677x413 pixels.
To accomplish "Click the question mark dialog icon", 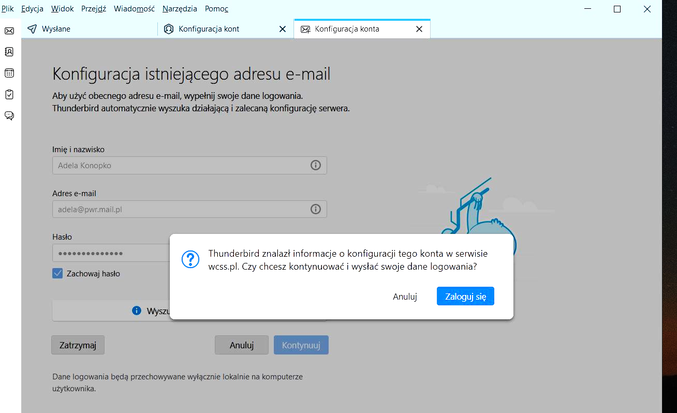I will coord(190,259).
